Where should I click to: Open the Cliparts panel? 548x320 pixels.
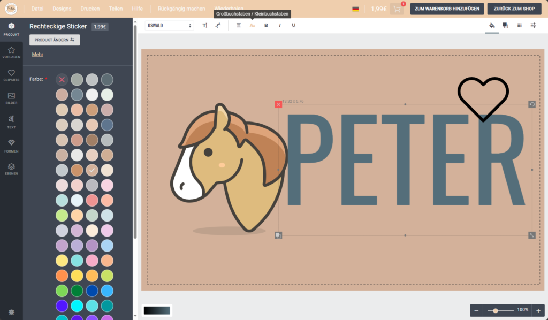pos(11,75)
